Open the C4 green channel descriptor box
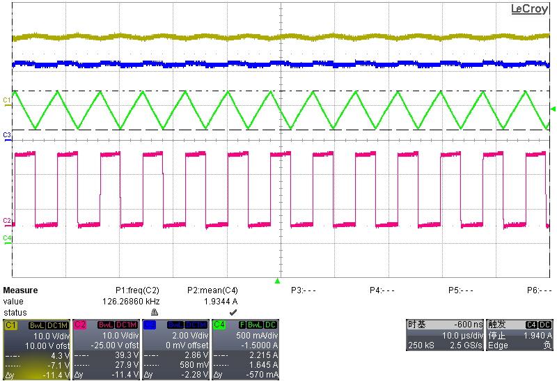The height and width of the screenshot is (381, 557). point(244,350)
